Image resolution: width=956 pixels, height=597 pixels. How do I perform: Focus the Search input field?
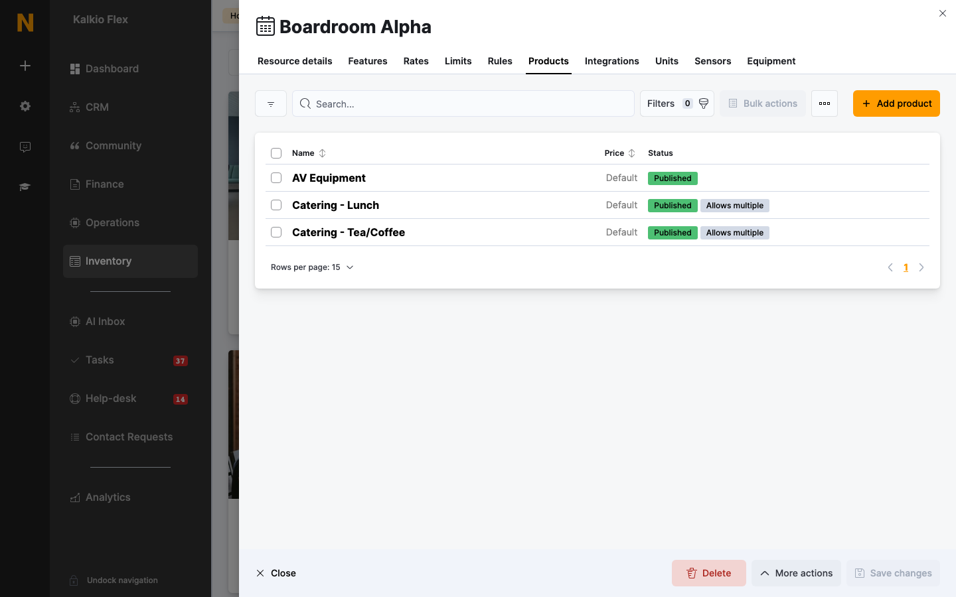coord(463,103)
